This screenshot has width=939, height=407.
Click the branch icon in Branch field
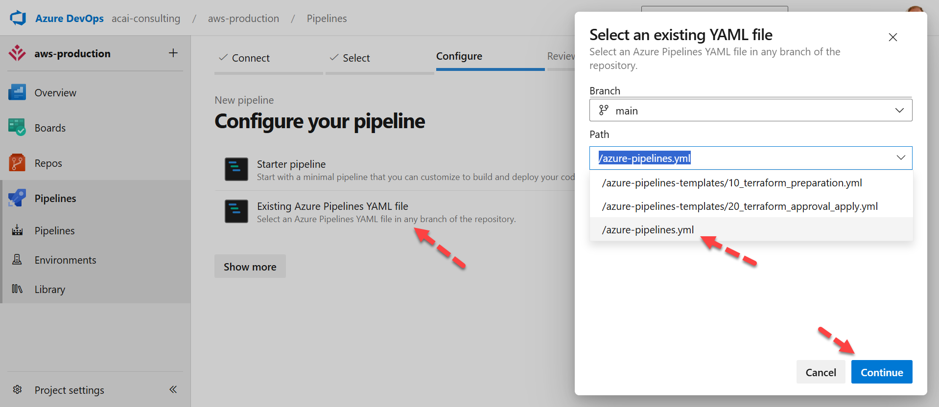pyautogui.click(x=604, y=111)
